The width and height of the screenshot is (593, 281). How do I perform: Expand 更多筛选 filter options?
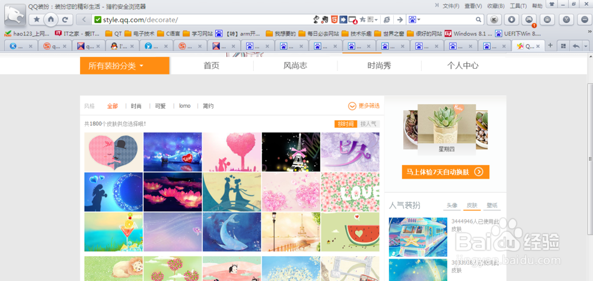[364, 106]
